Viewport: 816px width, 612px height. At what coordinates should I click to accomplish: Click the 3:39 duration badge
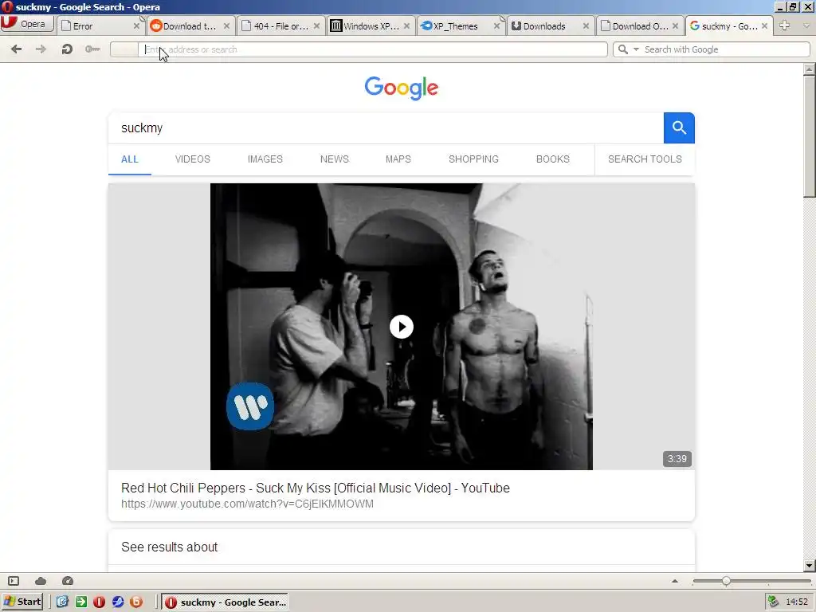click(677, 459)
